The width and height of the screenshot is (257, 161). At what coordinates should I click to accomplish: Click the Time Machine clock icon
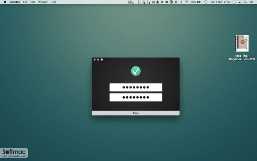tap(206, 2)
